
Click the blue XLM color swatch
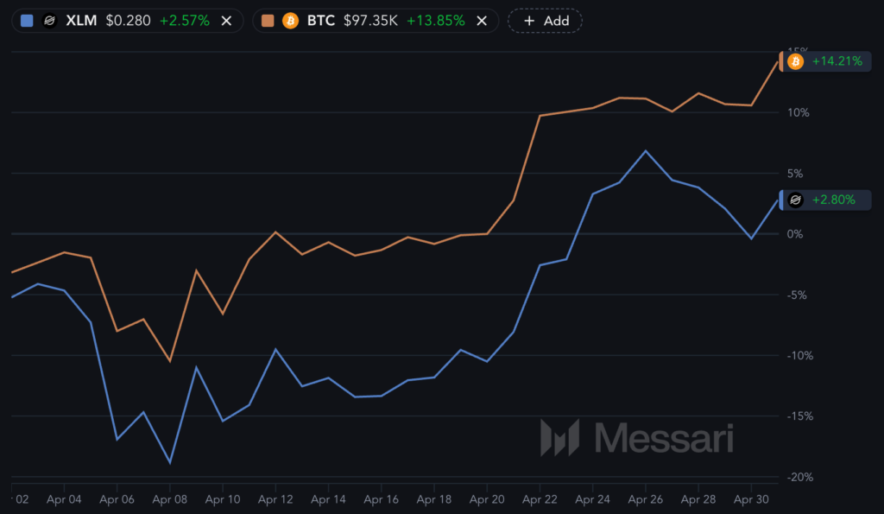(27, 21)
